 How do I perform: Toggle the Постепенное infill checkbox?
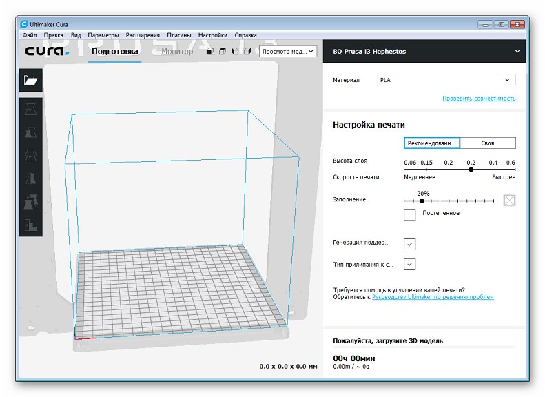[x=409, y=214]
